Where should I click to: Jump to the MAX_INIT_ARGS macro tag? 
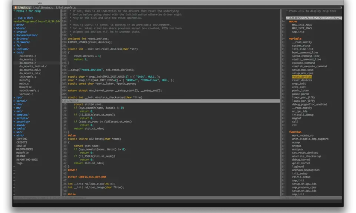(x=302, y=25)
